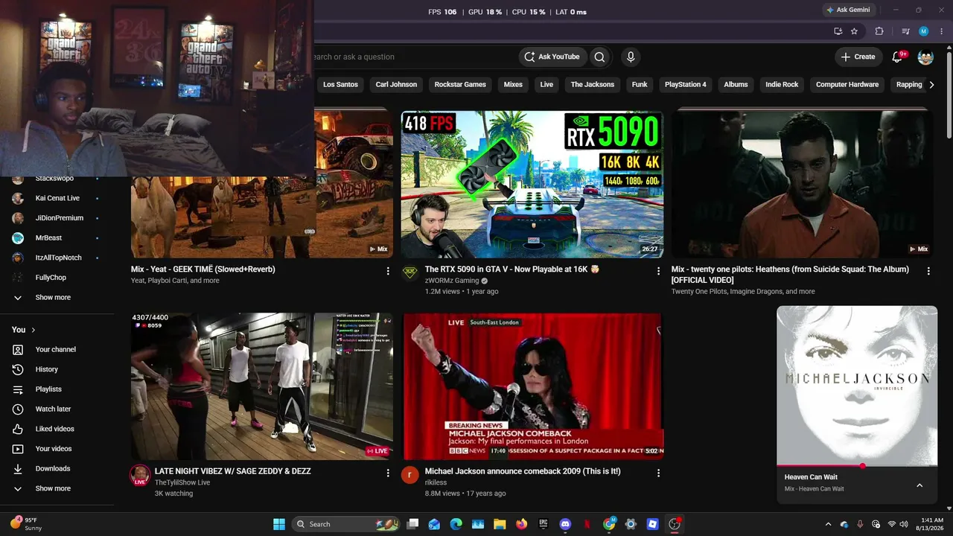Select the Mixes chip

[x=513, y=85]
